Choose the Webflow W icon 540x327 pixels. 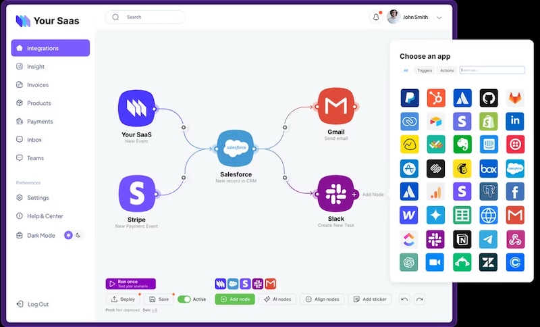pos(409,215)
